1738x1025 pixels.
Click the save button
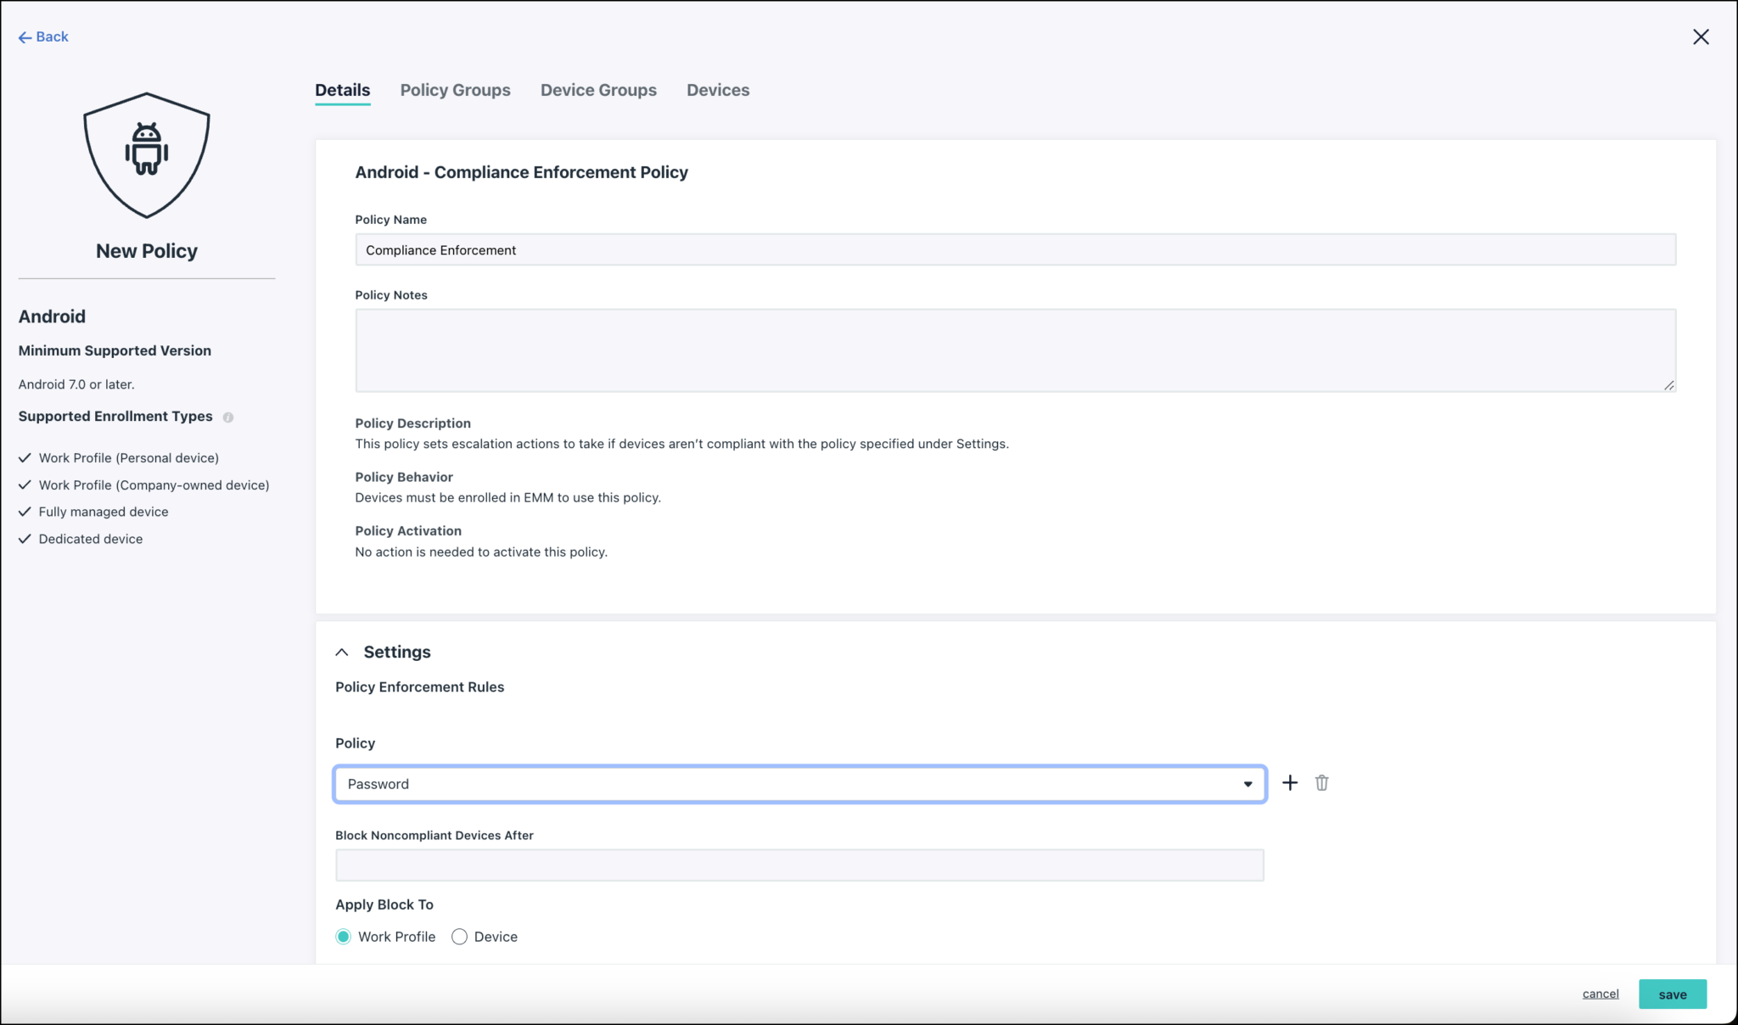[x=1672, y=994]
